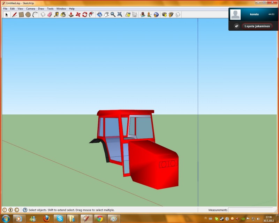
Task: Click the Zoom magnifier tool
Action: pos(113,15)
